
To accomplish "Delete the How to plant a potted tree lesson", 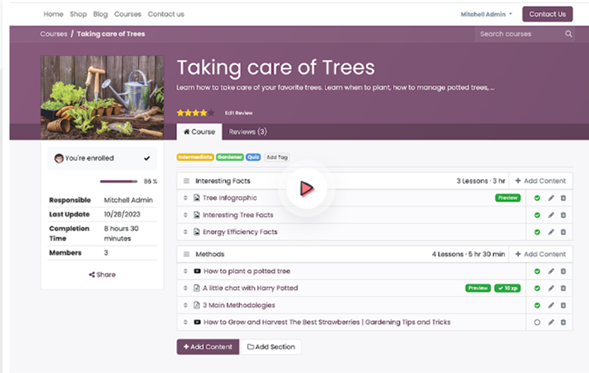I will [563, 272].
